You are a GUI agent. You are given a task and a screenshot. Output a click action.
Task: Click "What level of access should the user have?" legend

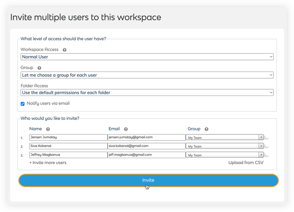point(63,39)
